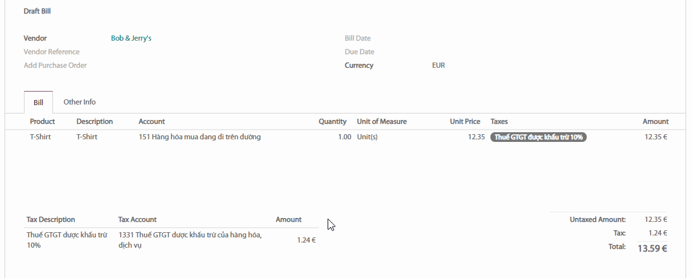Click the 1331 tax account cell
This screenshot has height=278, width=692.
click(190, 240)
